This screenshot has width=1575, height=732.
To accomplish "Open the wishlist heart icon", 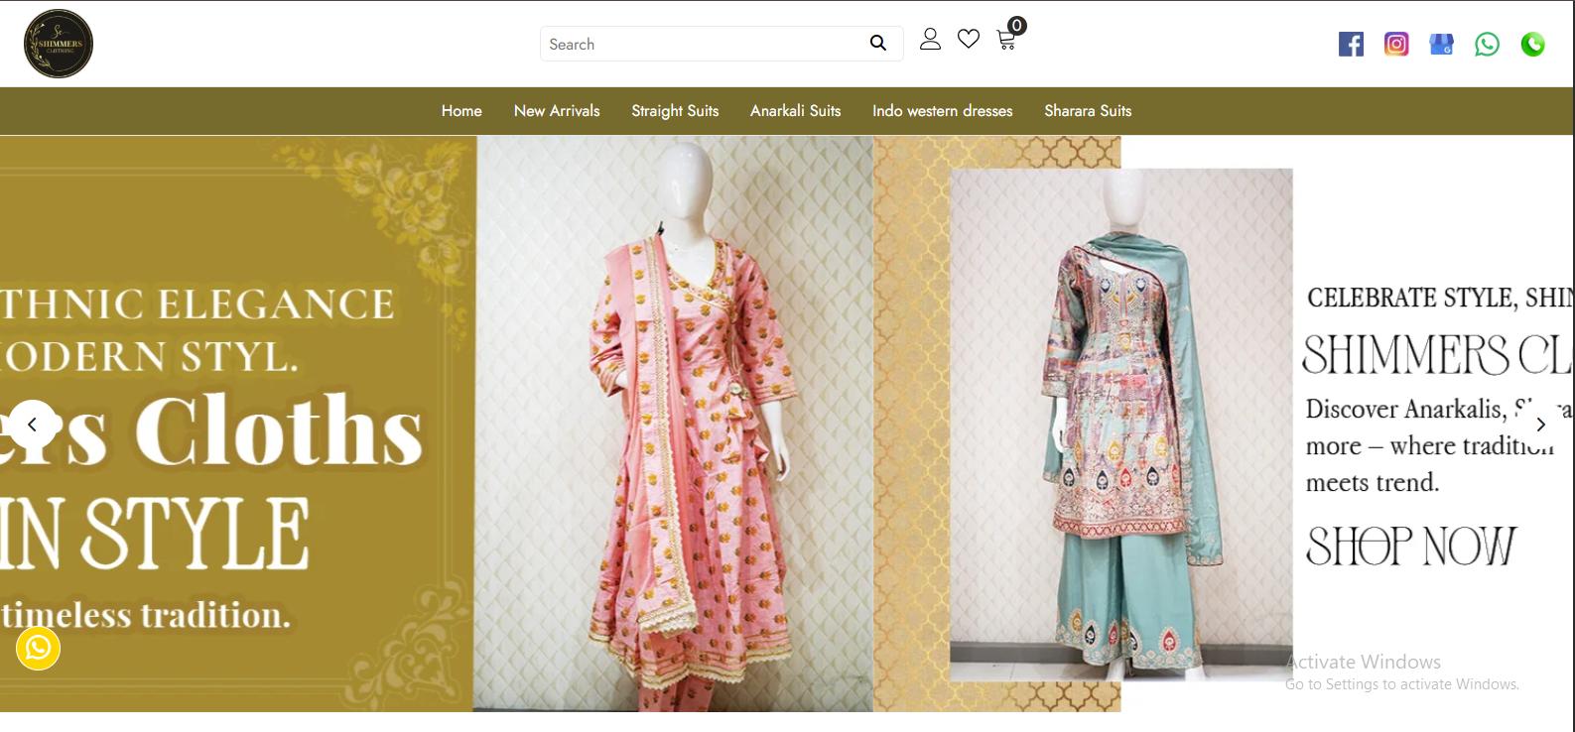I will (969, 39).
